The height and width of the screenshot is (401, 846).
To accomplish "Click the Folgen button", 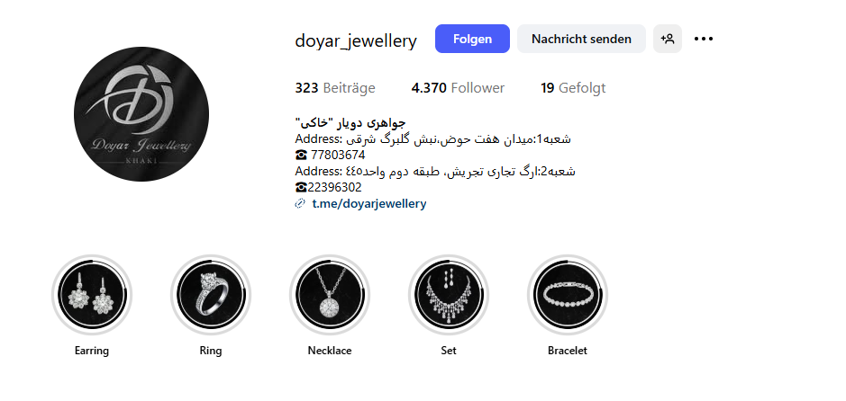I will (x=472, y=39).
